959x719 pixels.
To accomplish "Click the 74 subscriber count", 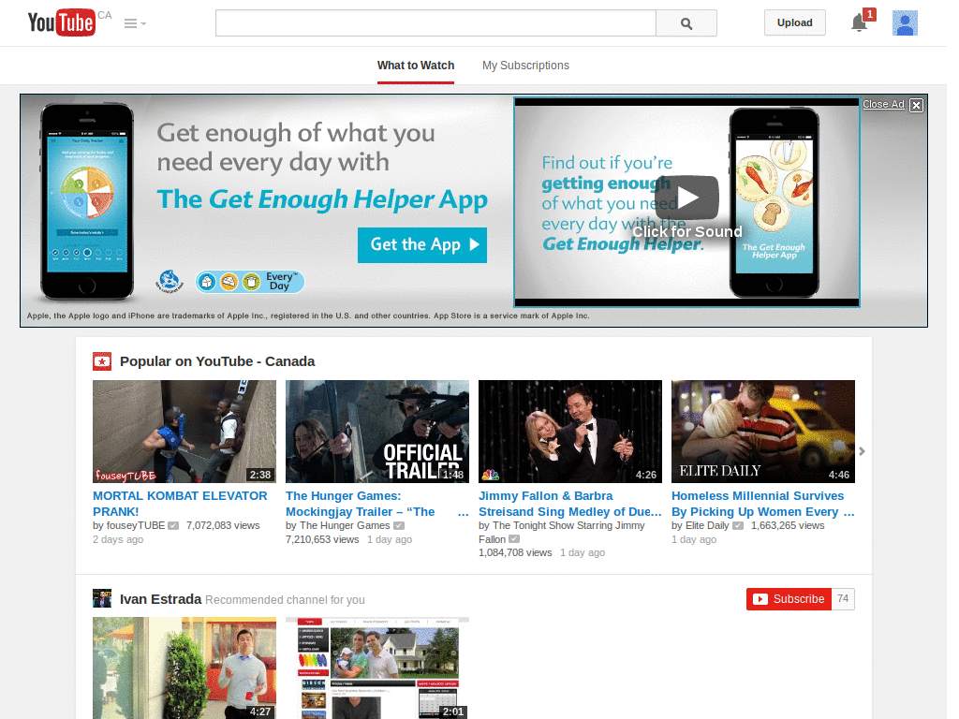I will tap(843, 599).
